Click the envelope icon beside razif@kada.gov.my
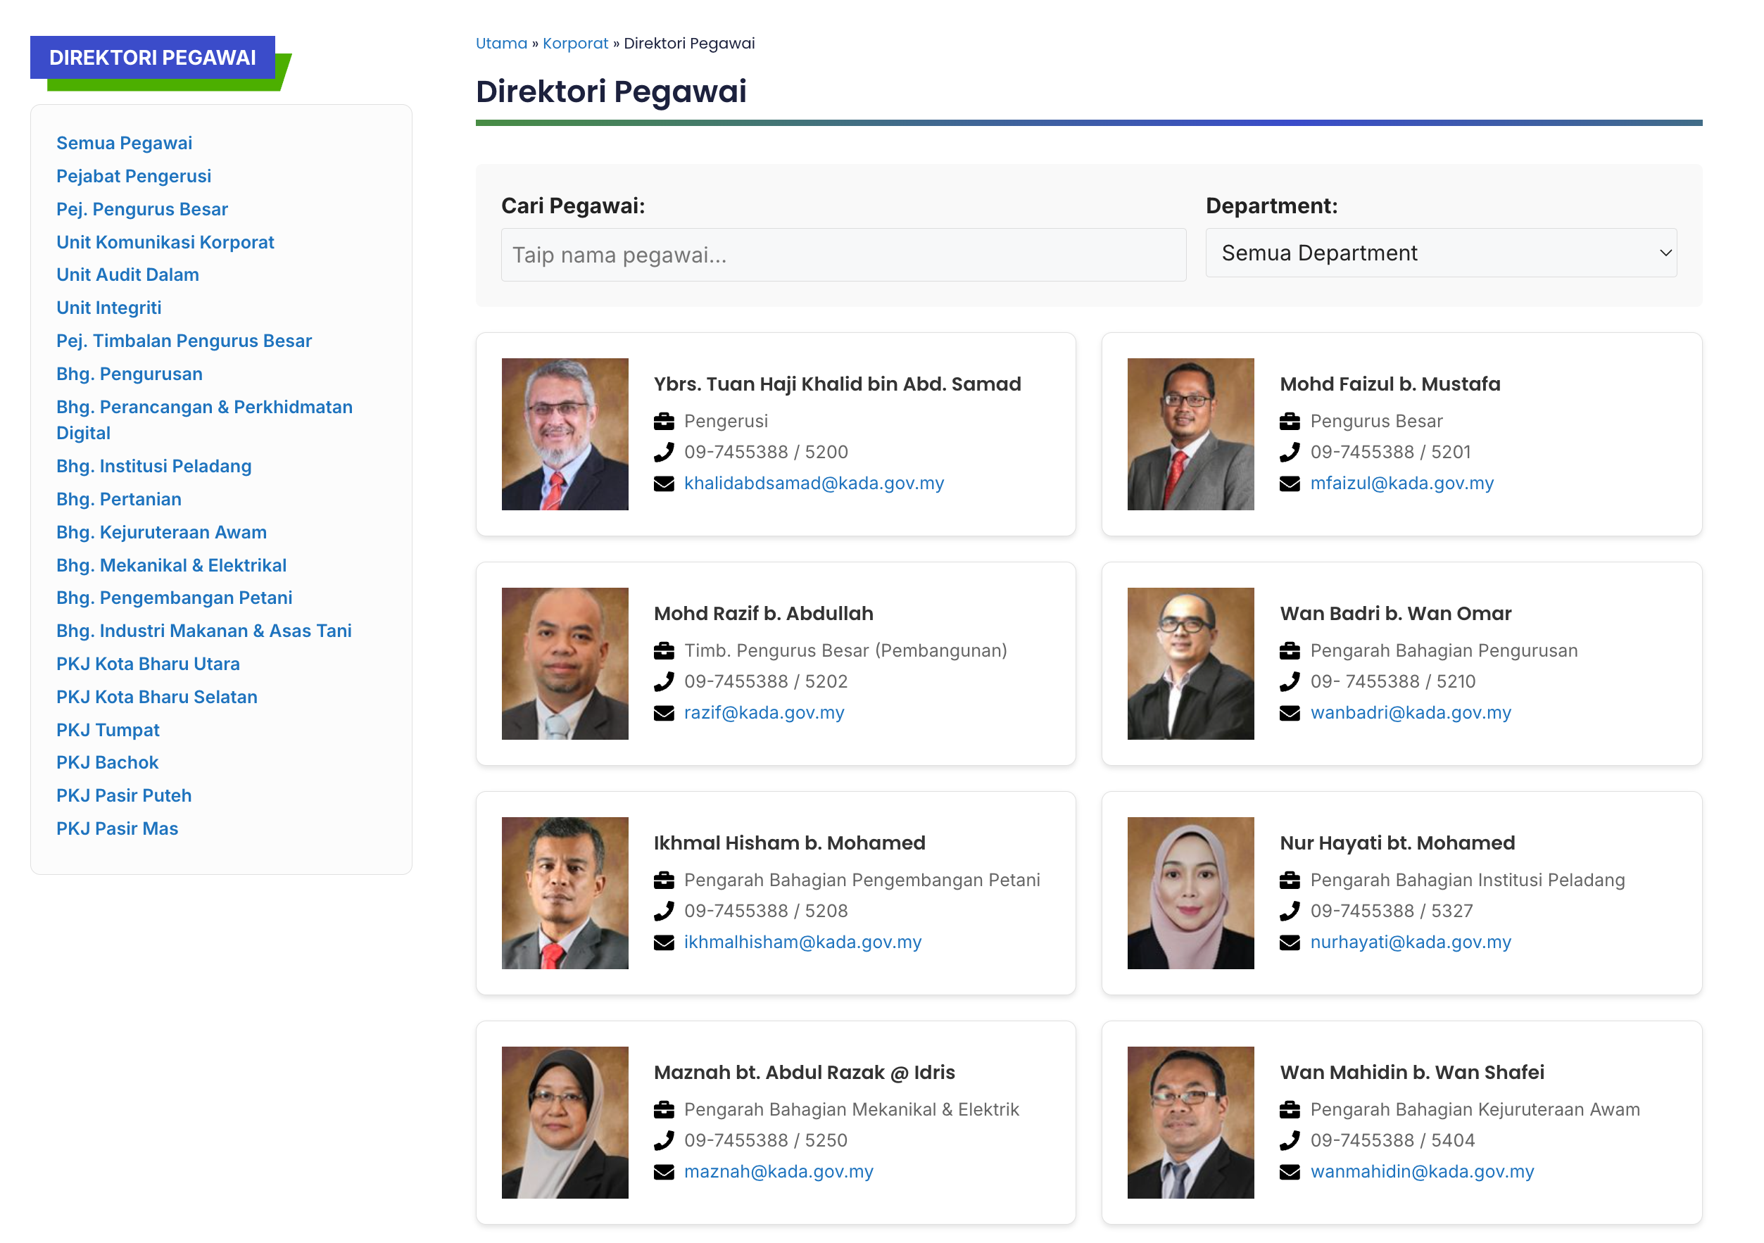Screen dimensions: 1764x1243 (x=664, y=713)
